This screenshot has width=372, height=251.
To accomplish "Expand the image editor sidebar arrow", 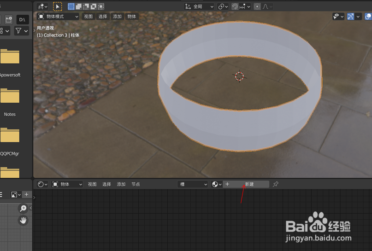I will 30,208.
